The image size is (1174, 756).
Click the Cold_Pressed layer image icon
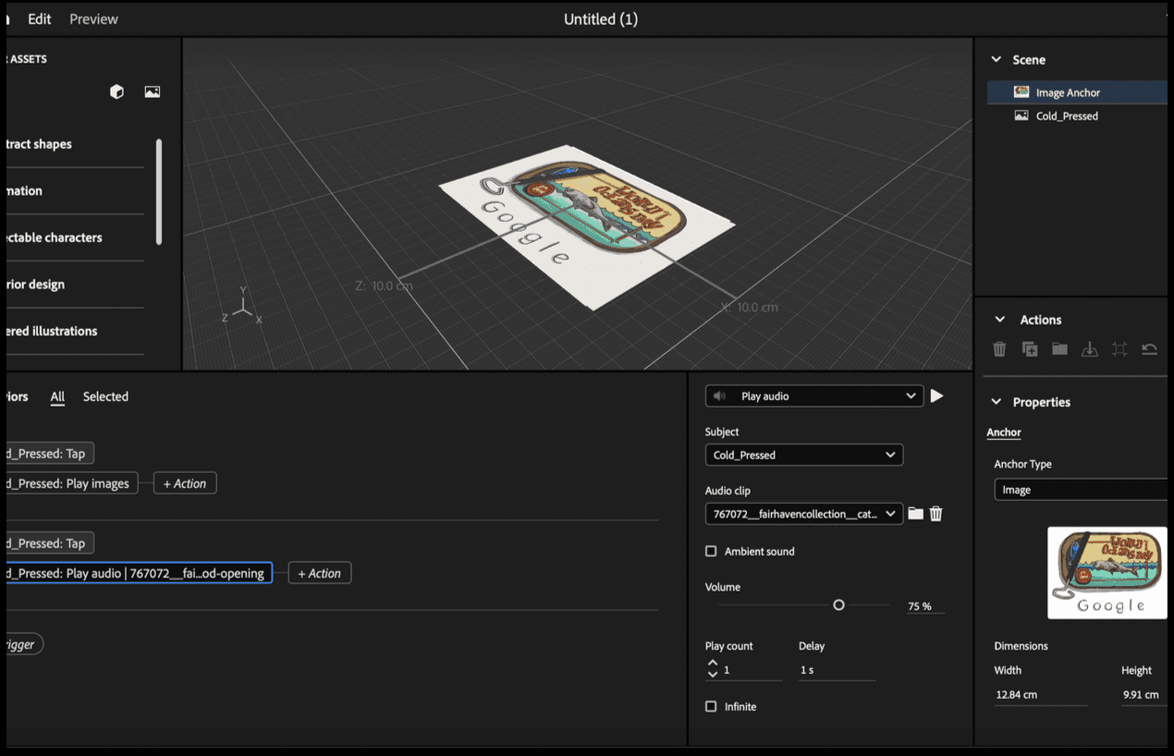point(1021,116)
